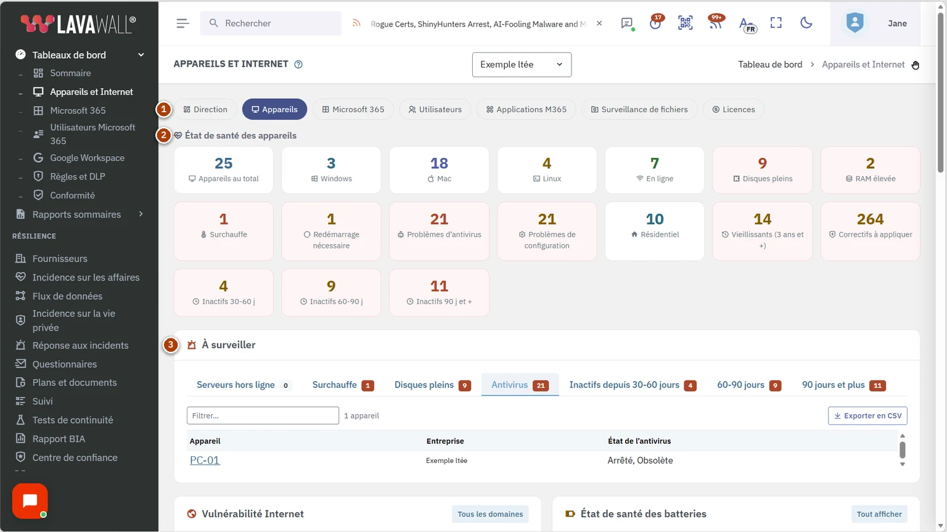947x532 pixels.
Task: Click the Tout afficher button for batteries
Action: pyautogui.click(x=879, y=514)
